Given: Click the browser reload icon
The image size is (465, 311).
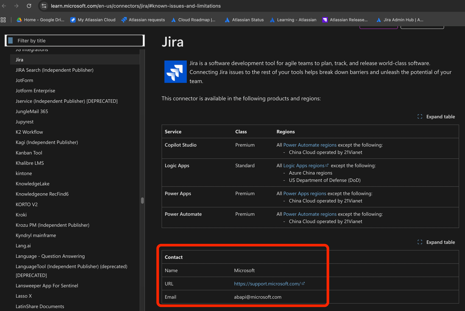Looking at the screenshot, I should point(29,6).
